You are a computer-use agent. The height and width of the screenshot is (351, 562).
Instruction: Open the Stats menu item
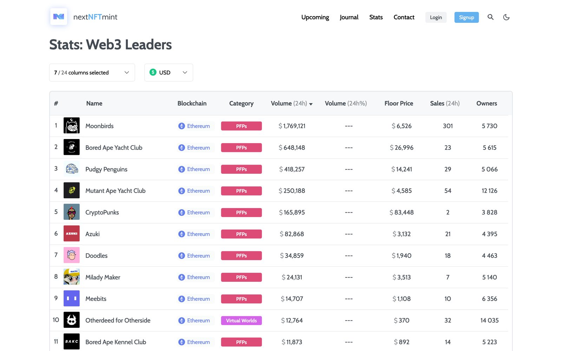click(376, 17)
